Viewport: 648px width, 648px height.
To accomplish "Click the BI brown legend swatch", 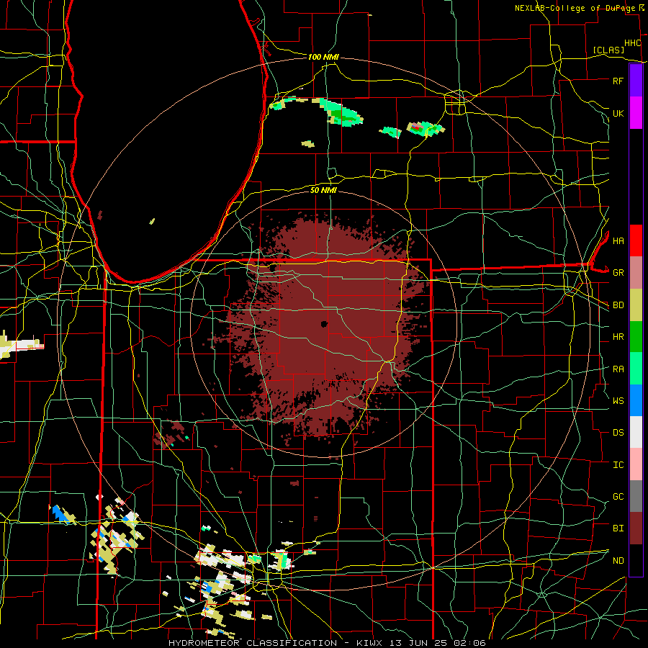I will point(636,528).
